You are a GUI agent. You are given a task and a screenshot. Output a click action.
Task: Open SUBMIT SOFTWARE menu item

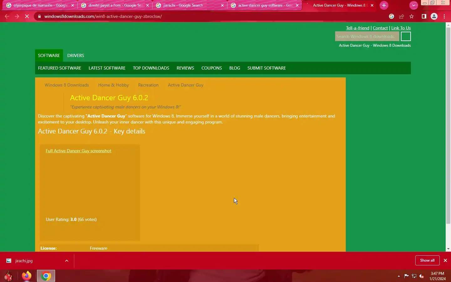(x=267, y=68)
